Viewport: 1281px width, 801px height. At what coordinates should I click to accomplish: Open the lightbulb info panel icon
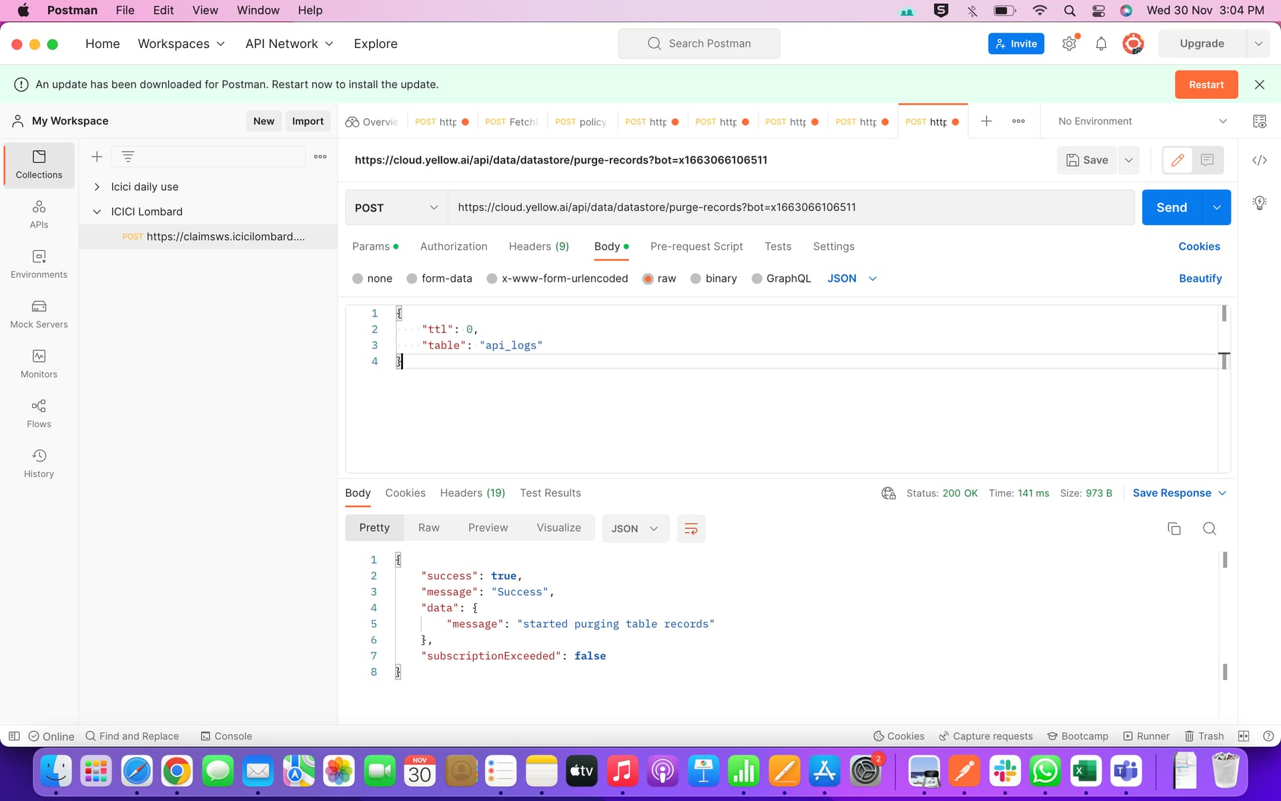pos(1260,202)
